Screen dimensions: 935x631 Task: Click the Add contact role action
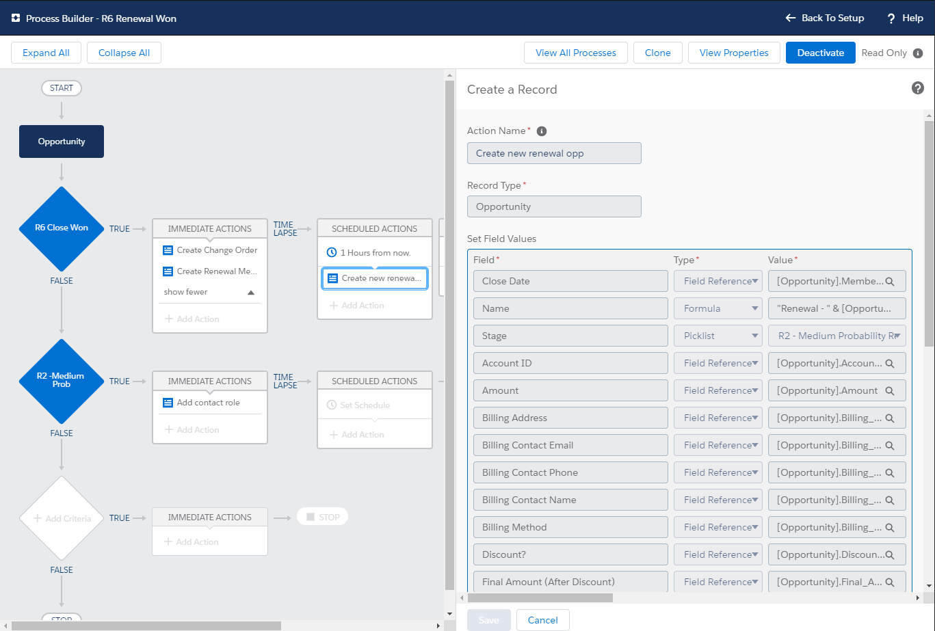coord(209,403)
